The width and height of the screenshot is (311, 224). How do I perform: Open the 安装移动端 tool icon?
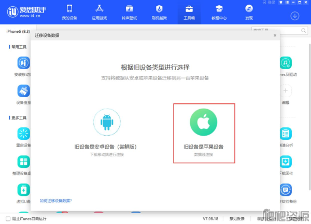(24, 63)
